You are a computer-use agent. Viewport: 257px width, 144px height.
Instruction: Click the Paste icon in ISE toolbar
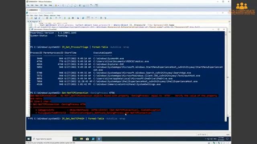coord(47,18)
